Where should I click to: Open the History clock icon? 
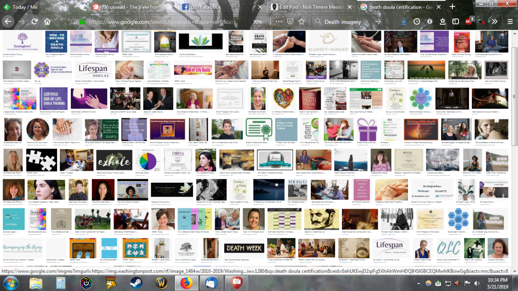tap(417, 22)
